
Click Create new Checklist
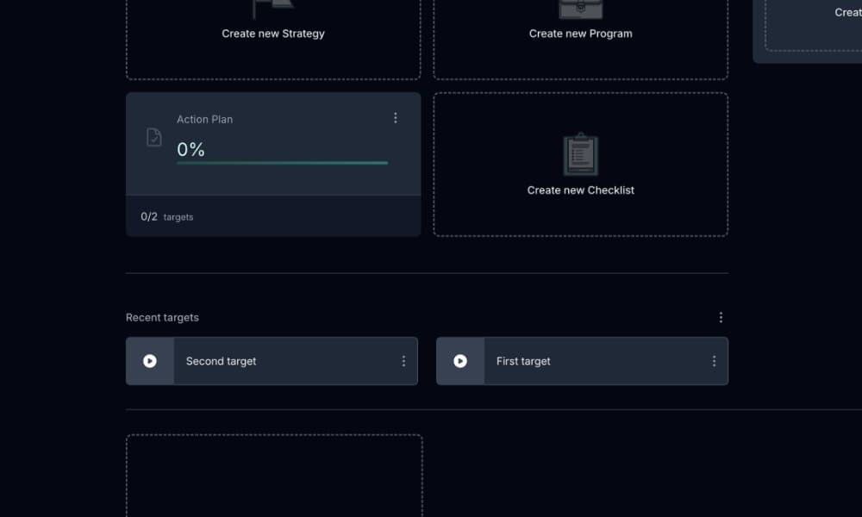point(580,190)
